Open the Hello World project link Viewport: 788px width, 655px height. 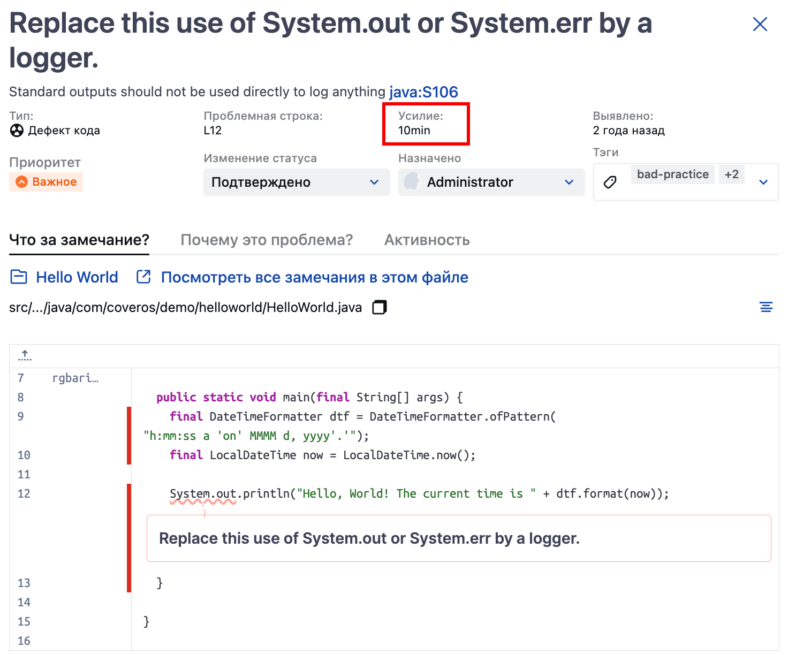click(77, 277)
